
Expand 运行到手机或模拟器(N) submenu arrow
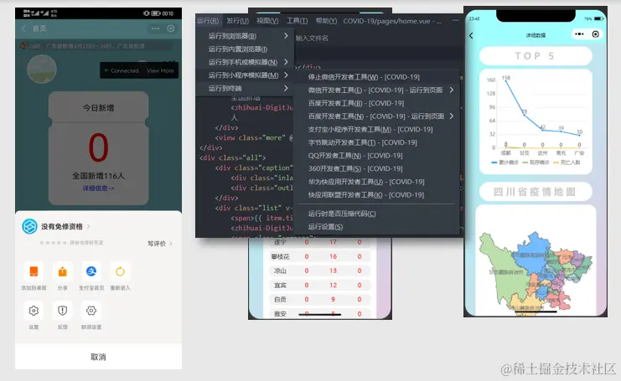coord(286,62)
